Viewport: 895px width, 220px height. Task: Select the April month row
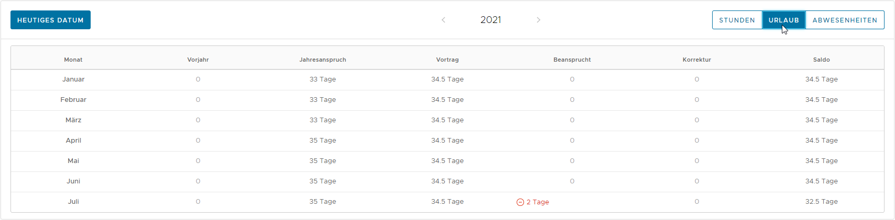[73, 141]
